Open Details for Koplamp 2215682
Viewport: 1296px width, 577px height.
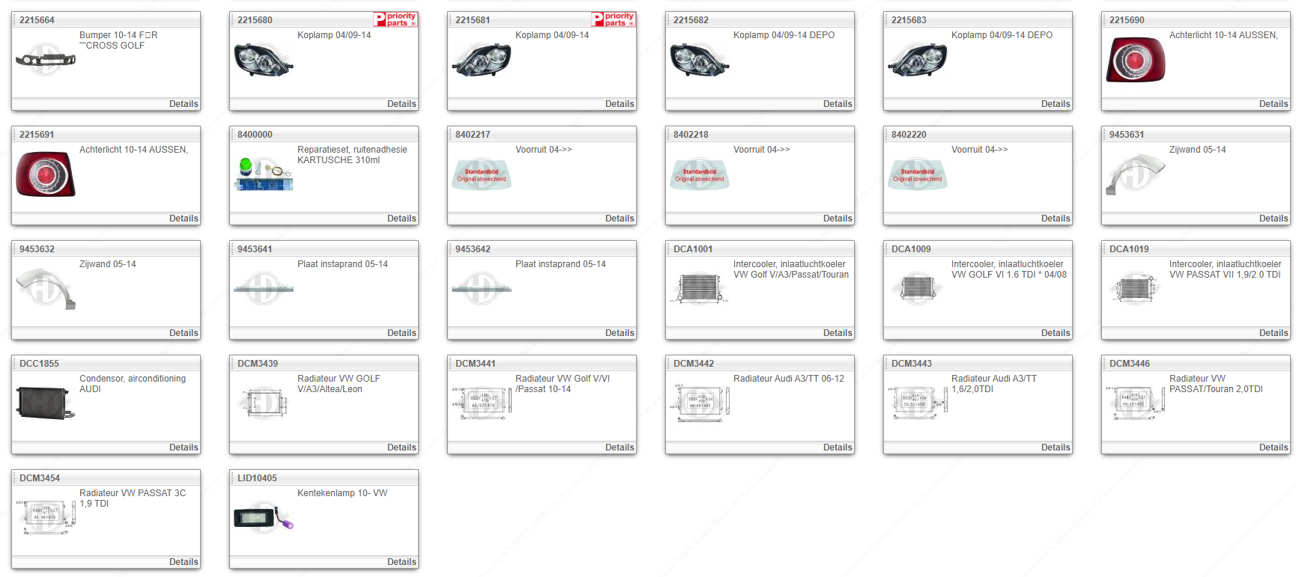(x=837, y=104)
